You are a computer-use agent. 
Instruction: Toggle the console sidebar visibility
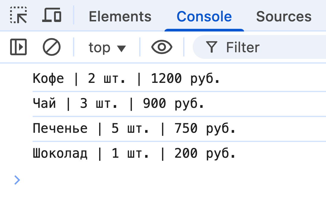pos(18,47)
